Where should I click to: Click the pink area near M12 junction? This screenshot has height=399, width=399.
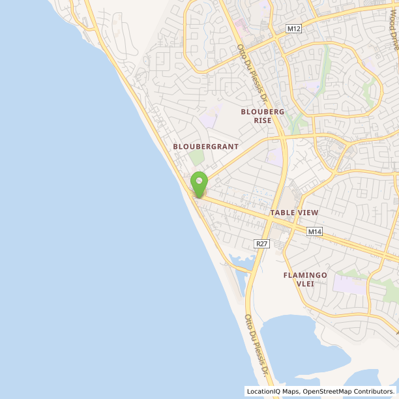click(242, 26)
